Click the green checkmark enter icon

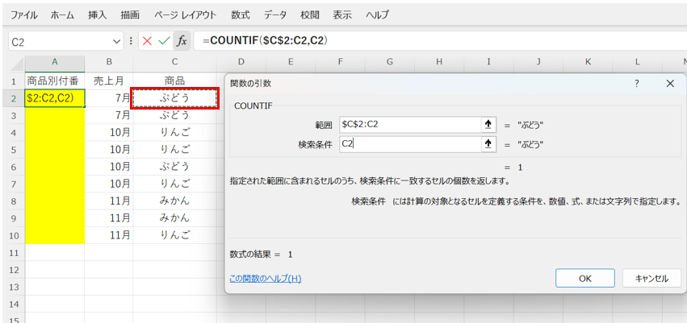[x=164, y=40]
